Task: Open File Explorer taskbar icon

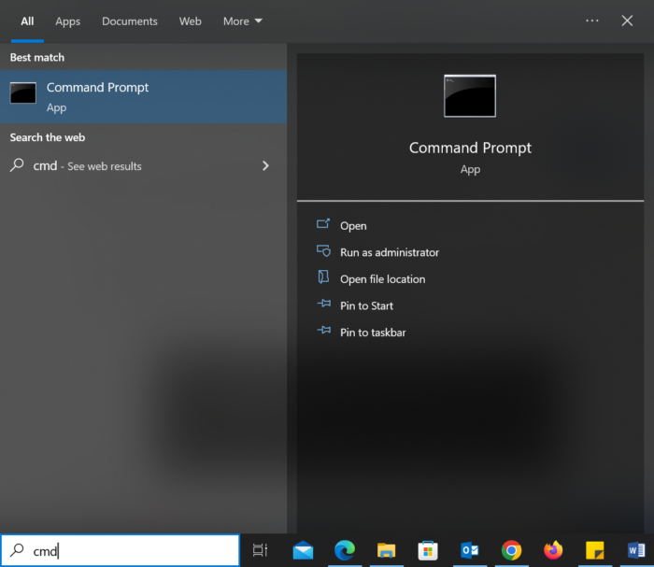Action: click(x=387, y=550)
